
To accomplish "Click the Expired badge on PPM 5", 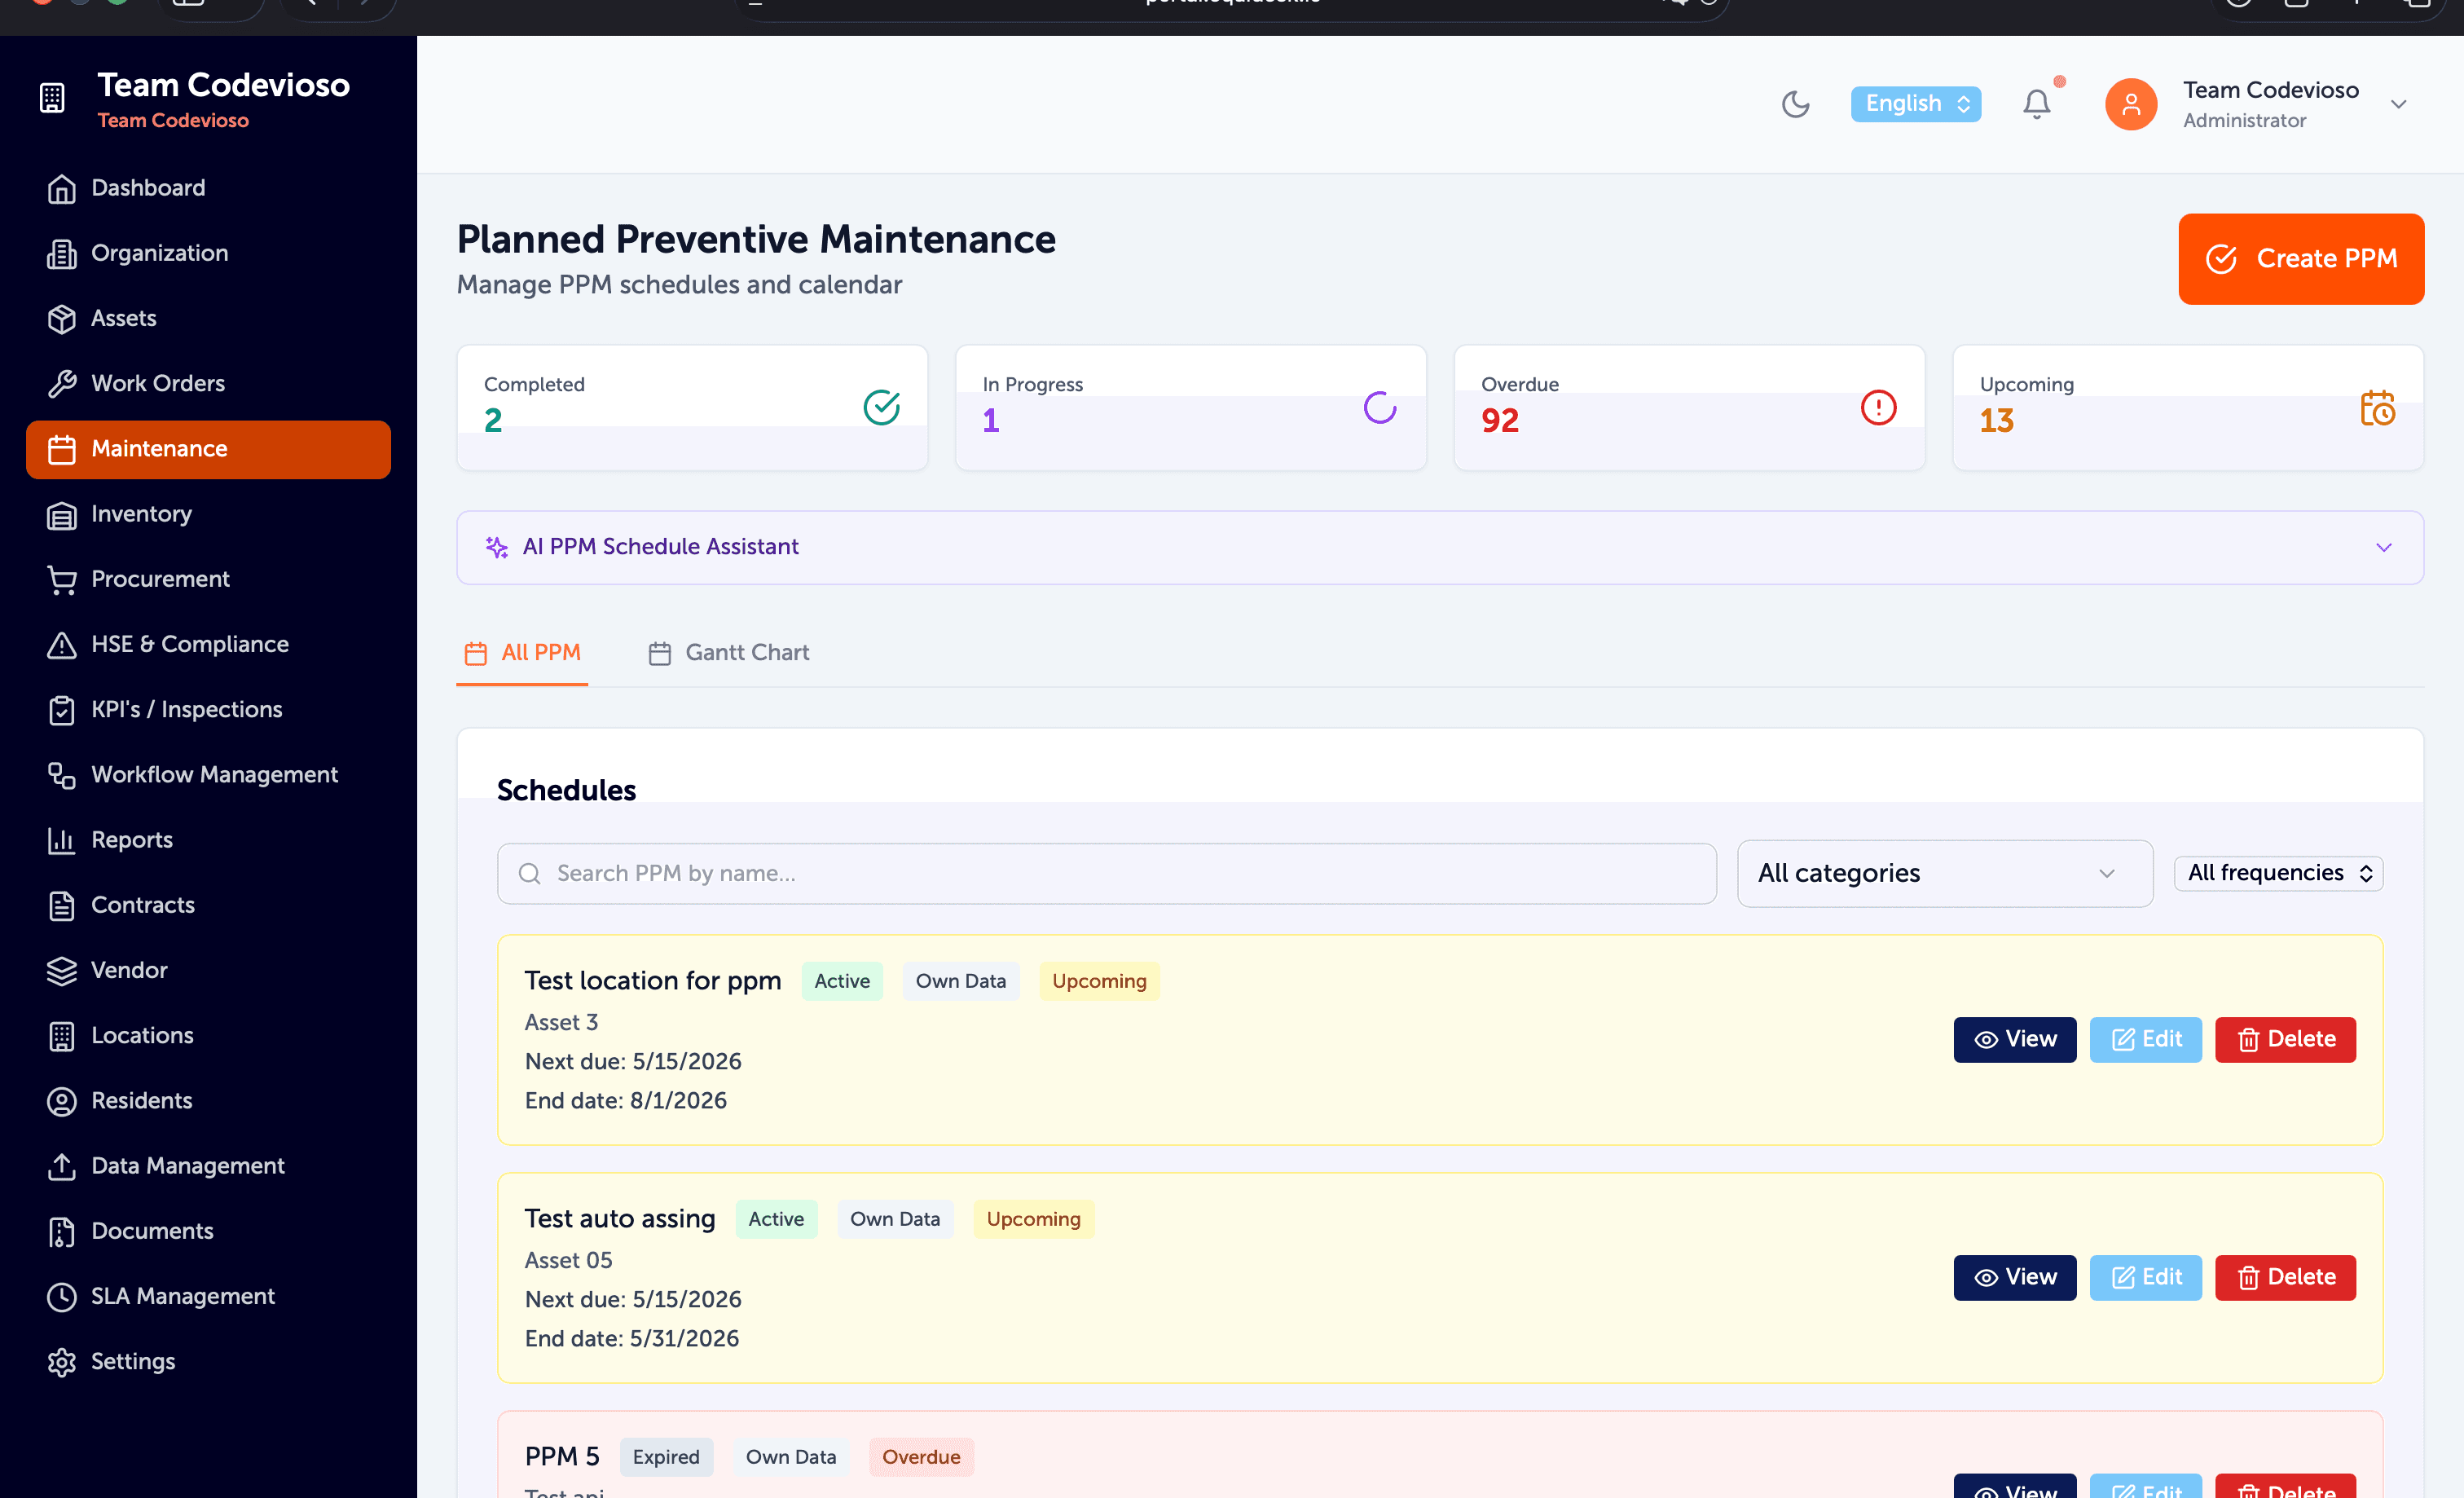I will [x=666, y=1457].
